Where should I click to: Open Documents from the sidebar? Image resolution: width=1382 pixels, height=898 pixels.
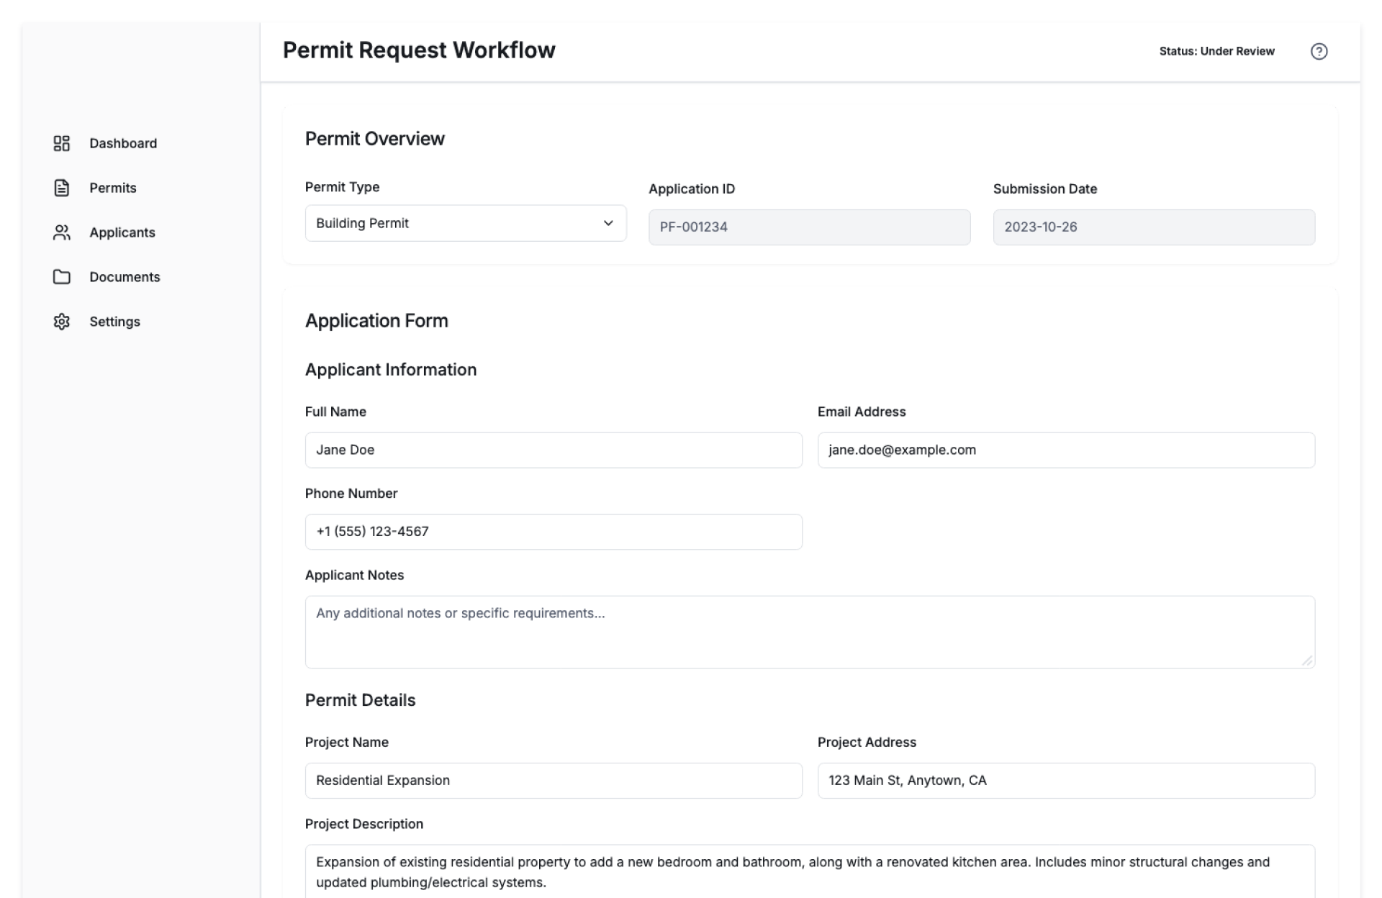[125, 277]
